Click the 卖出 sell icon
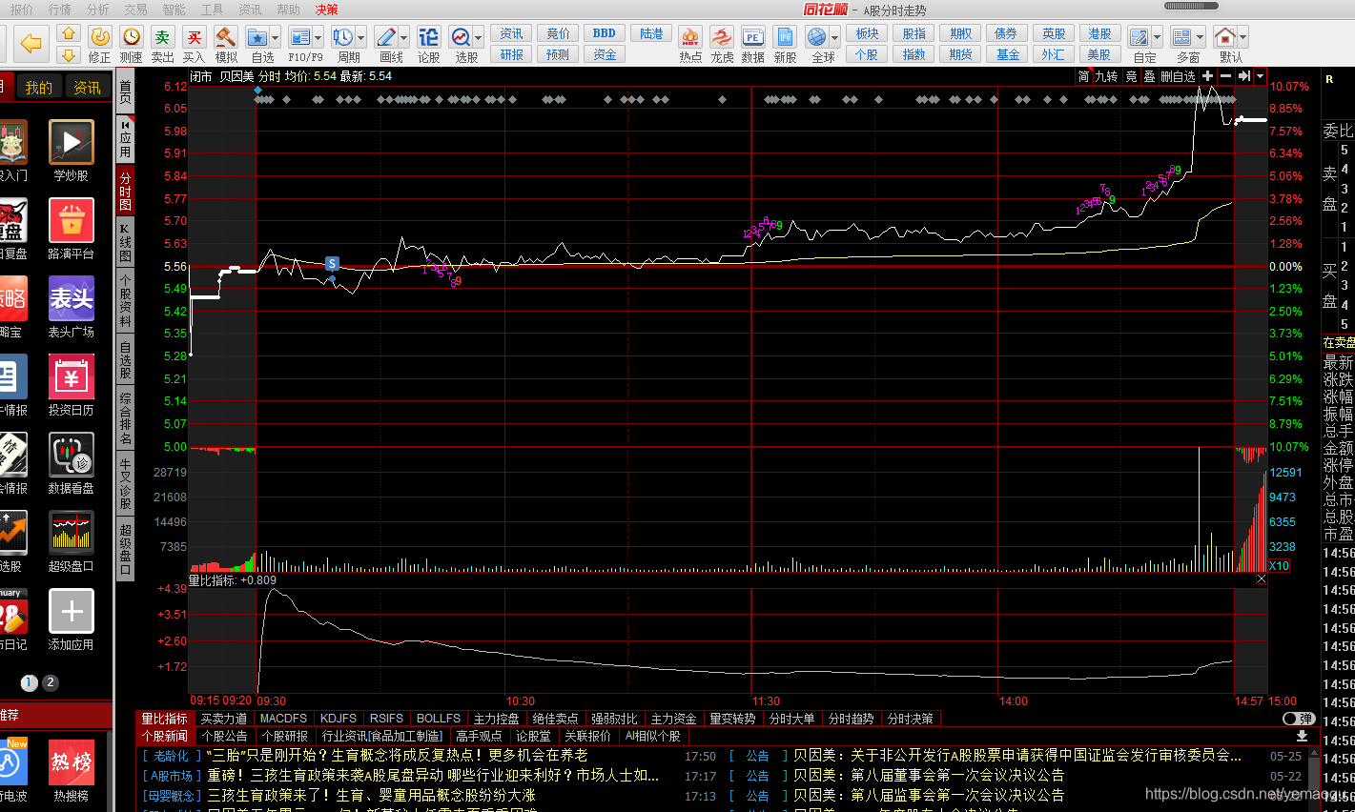This screenshot has width=1355, height=812. (x=163, y=37)
